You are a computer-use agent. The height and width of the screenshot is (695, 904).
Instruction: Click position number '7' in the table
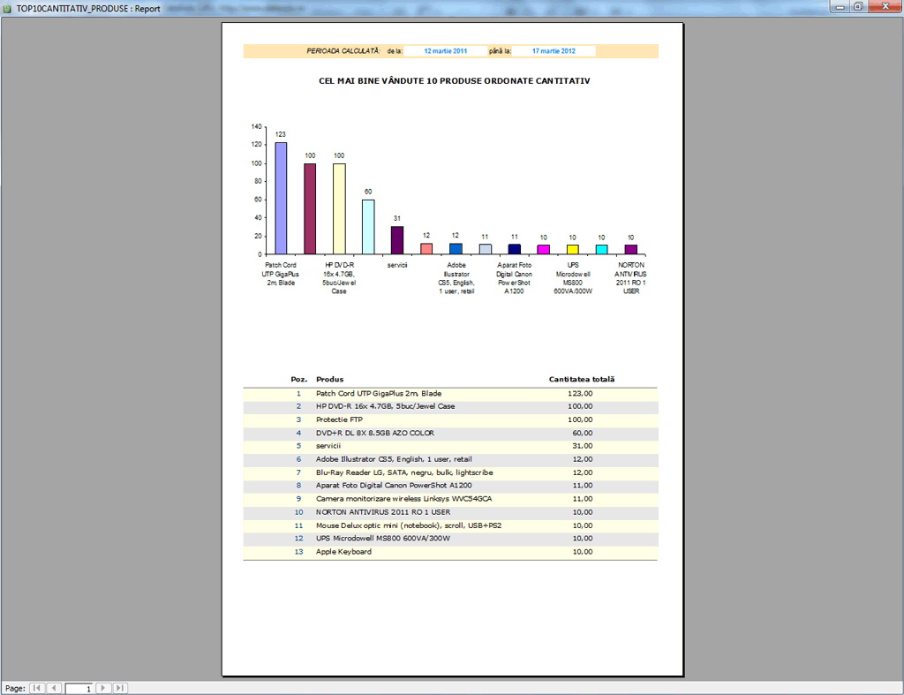pyautogui.click(x=298, y=472)
